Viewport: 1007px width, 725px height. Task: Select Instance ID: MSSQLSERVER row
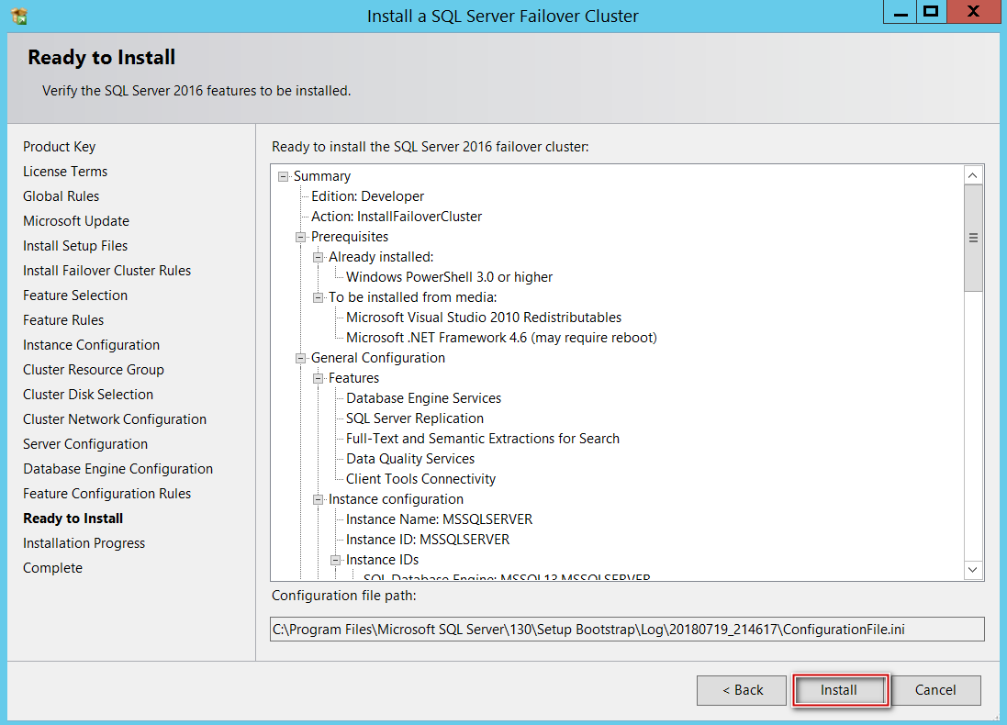tap(428, 540)
